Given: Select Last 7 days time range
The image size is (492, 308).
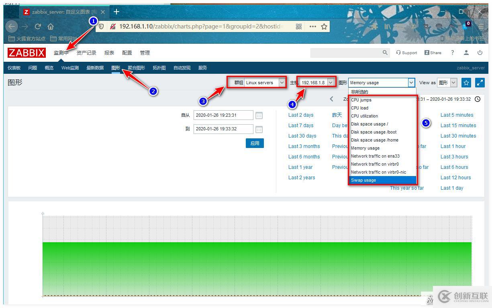Looking at the screenshot, I should [x=301, y=125].
